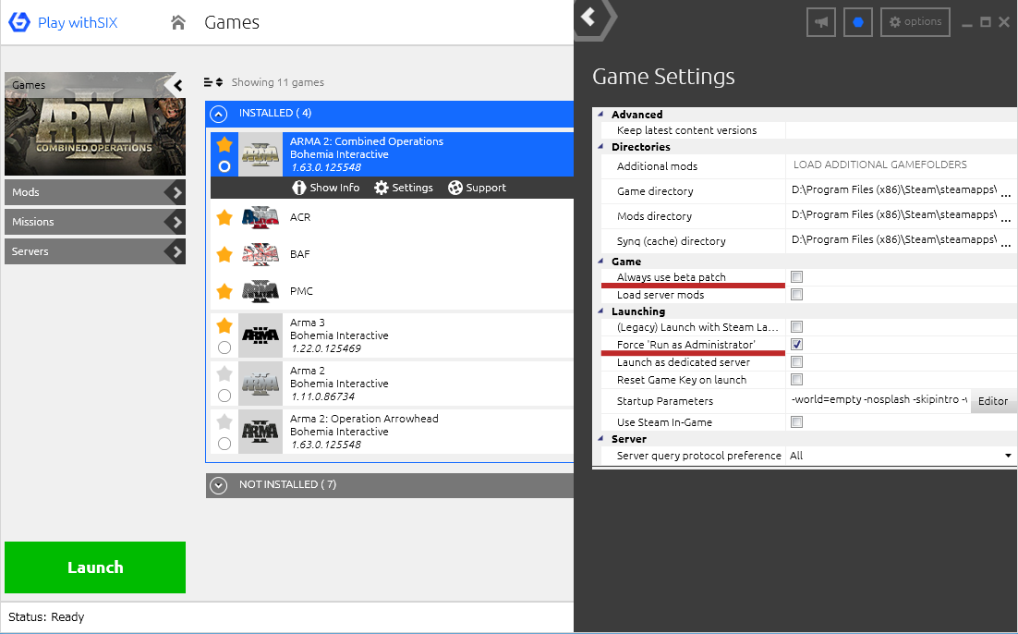This screenshot has height=634, width=1018.
Task: Collapse the Games sidebar banner arrow
Action: pyautogui.click(x=176, y=84)
